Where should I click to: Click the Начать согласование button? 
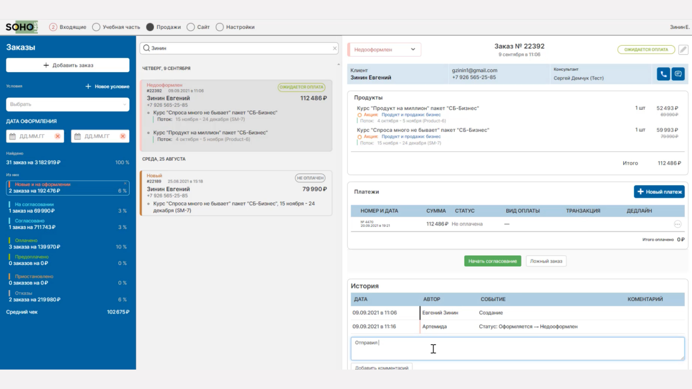[x=492, y=261]
